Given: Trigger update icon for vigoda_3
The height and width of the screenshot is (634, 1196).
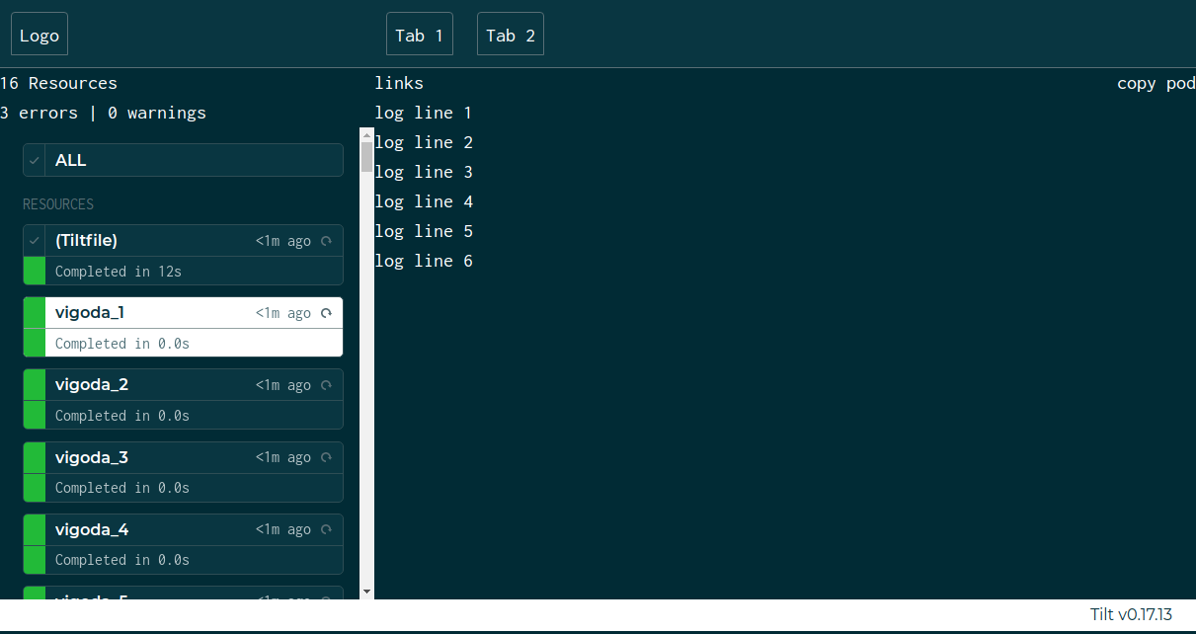Looking at the screenshot, I should (x=326, y=457).
